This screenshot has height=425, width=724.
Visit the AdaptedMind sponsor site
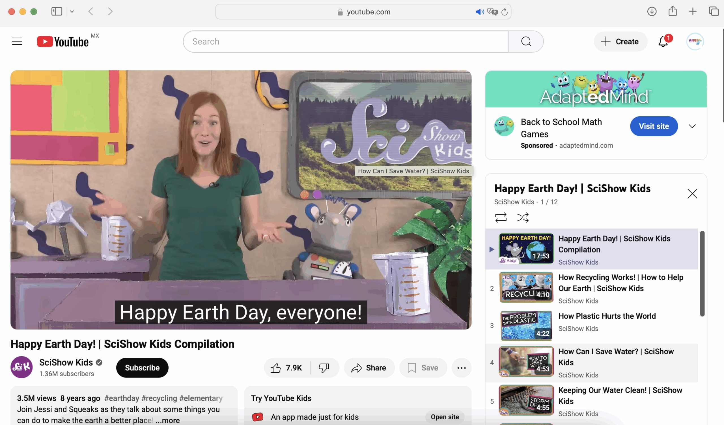[x=654, y=126]
